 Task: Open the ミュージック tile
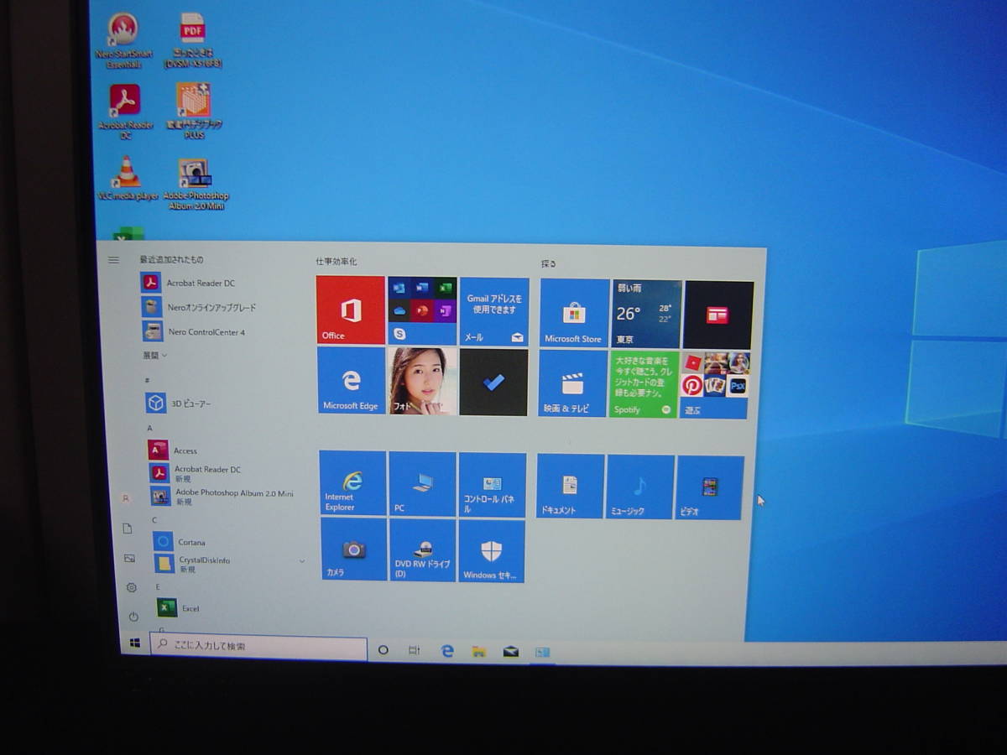coord(640,487)
